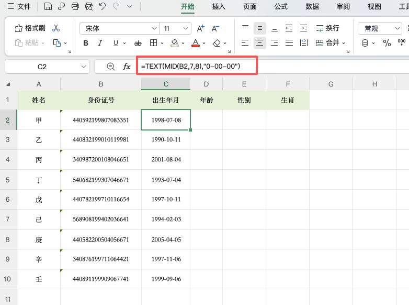Expand the quick access toolbar chevron

(x=130, y=6)
